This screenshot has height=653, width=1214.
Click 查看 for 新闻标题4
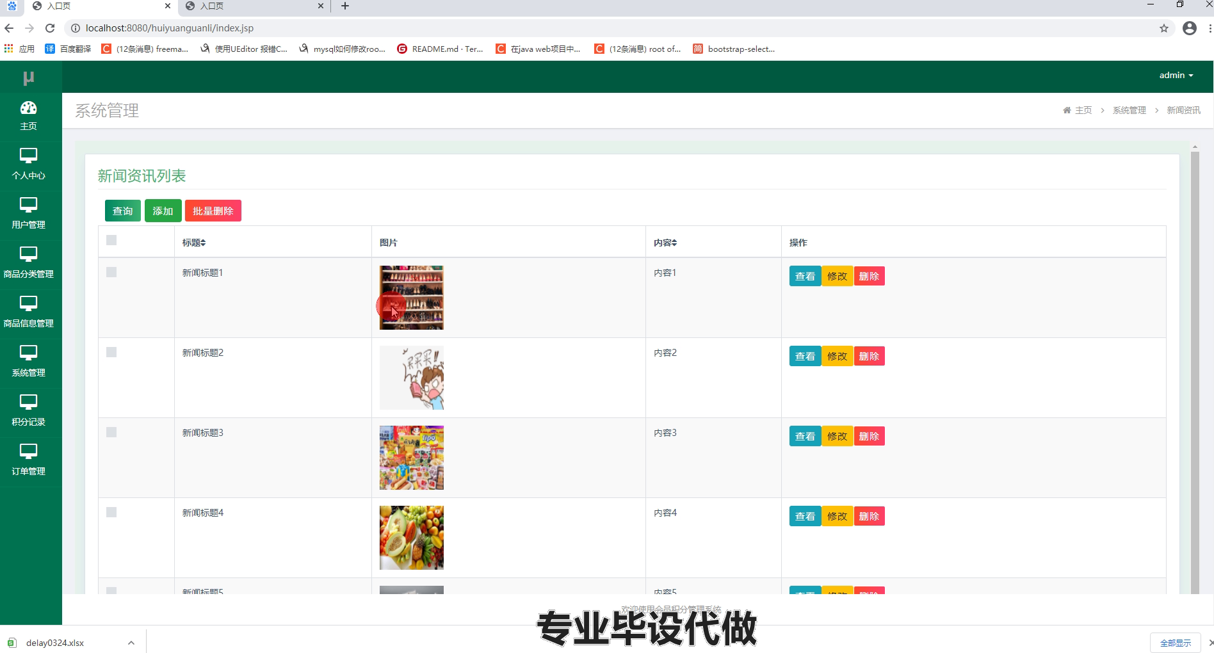(805, 516)
